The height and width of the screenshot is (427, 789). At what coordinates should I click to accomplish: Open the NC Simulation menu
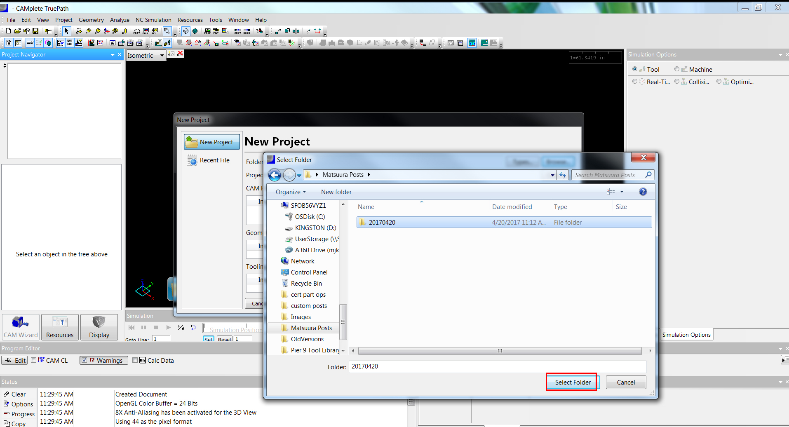[x=153, y=20]
